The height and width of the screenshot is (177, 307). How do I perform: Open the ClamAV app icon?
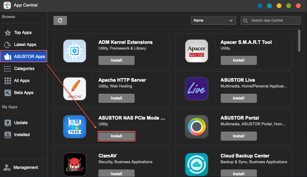click(74, 164)
